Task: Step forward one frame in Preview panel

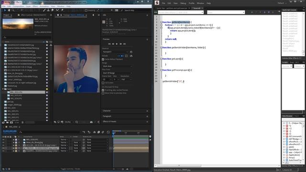Action: coord(120,44)
